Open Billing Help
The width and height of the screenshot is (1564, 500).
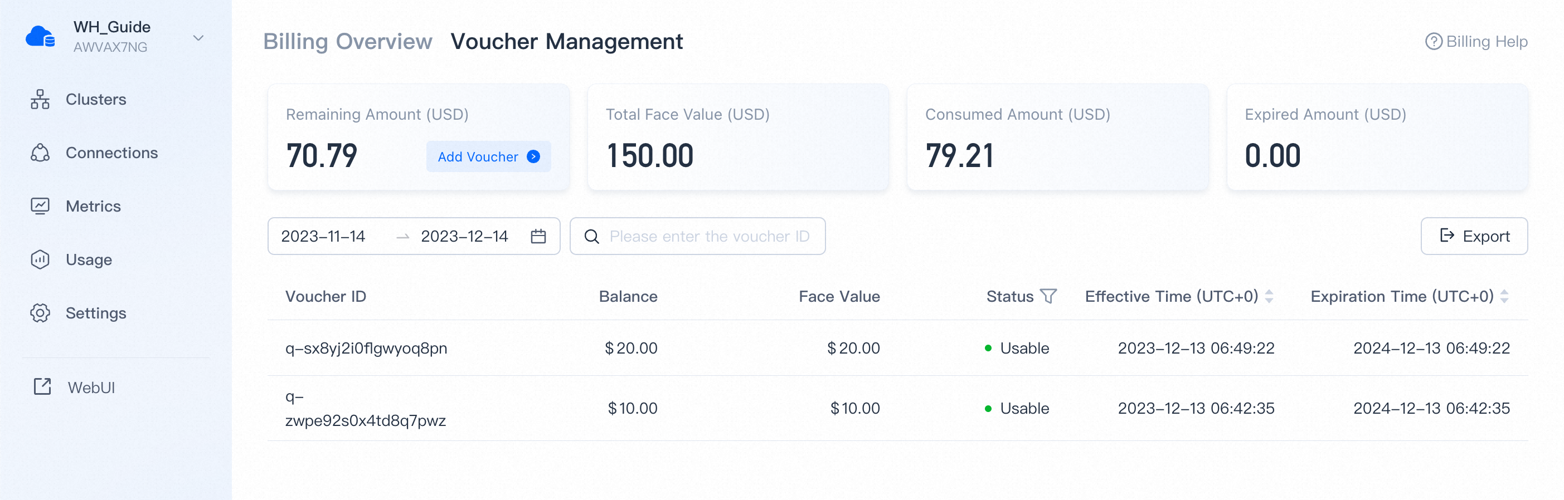click(x=1476, y=41)
